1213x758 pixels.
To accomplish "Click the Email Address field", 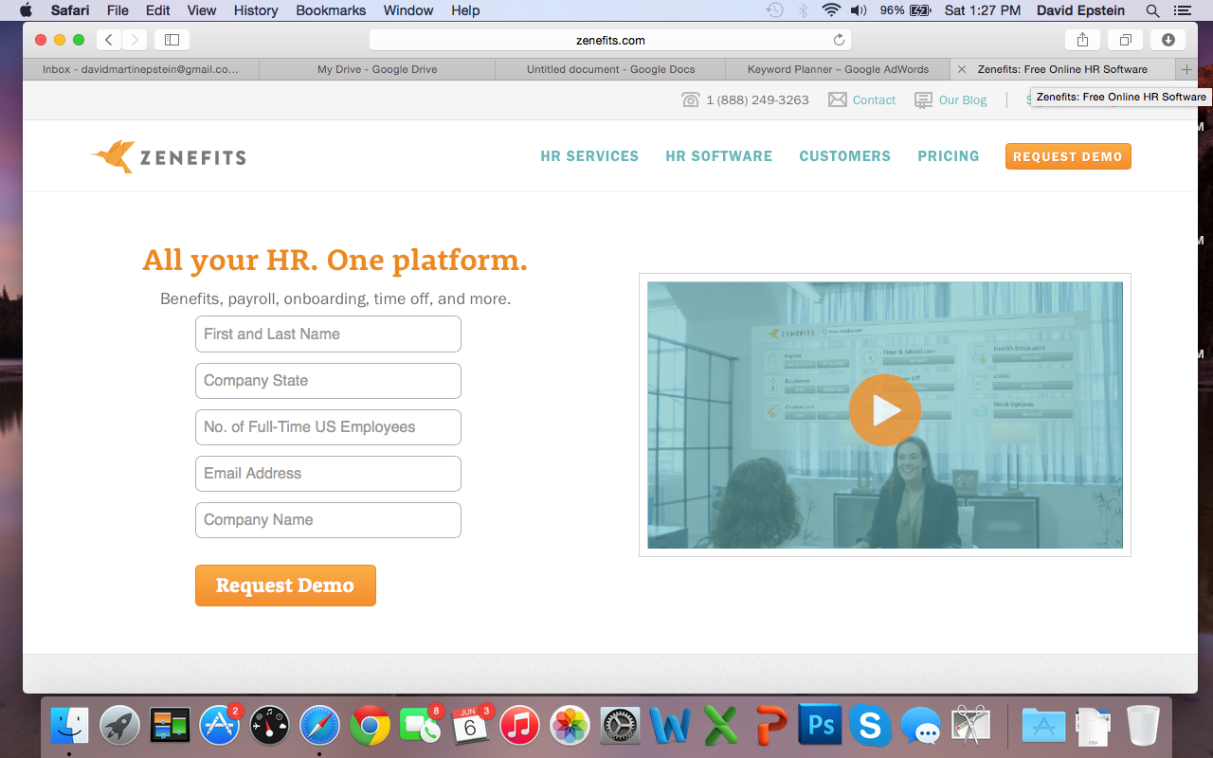I will point(328,474).
